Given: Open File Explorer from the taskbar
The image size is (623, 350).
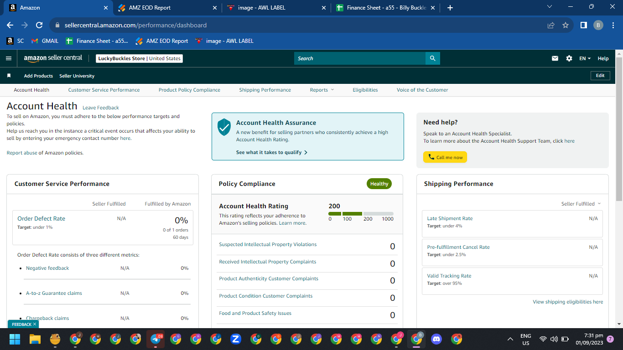Looking at the screenshot, I should (x=35, y=339).
